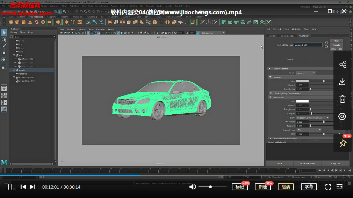Pause the video playback
The width and height of the screenshot is (353, 198).
tap(10, 187)
